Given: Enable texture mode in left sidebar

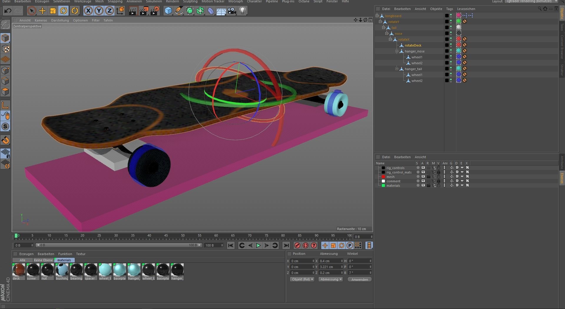Looking at the screenshot, I should coord(5,49).
